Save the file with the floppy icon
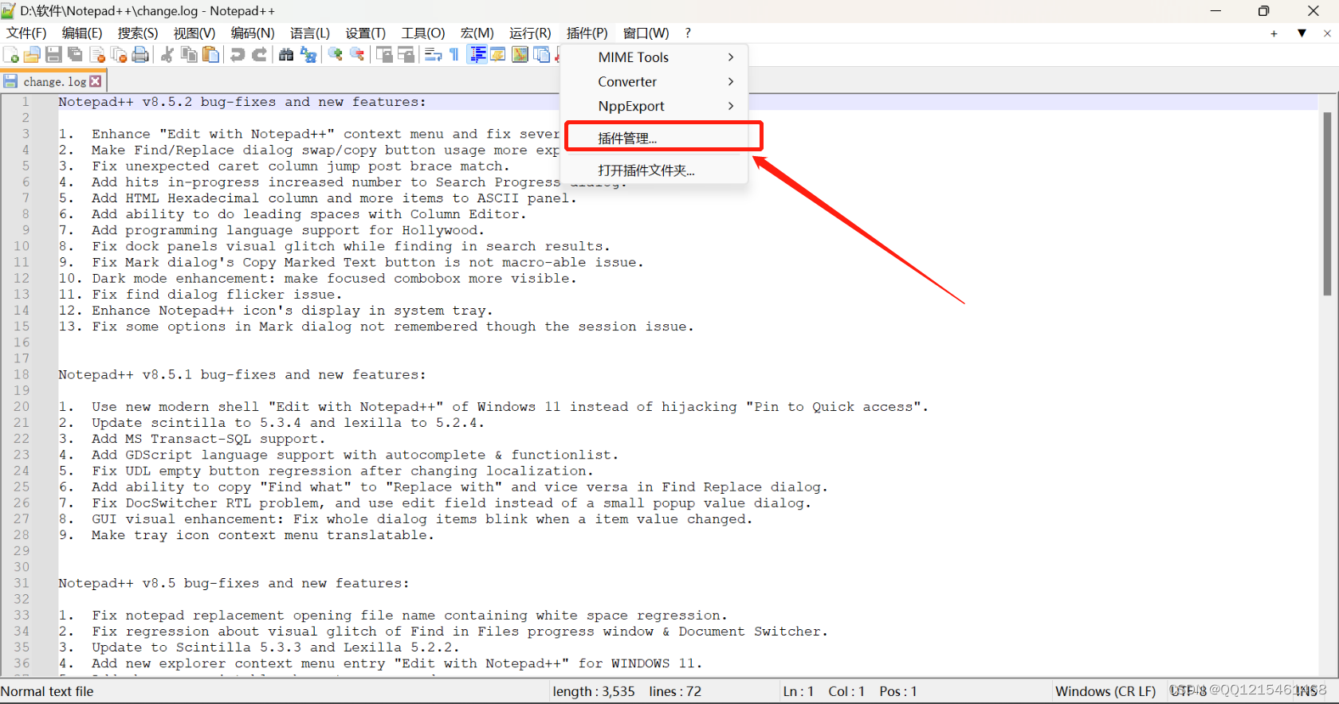Image resolution: width=1339 pixels, height=704 pixels. (53, 54)
